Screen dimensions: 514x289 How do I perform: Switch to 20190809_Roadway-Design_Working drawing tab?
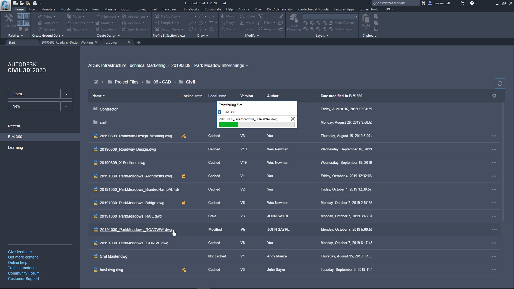(x=67, y=42)
